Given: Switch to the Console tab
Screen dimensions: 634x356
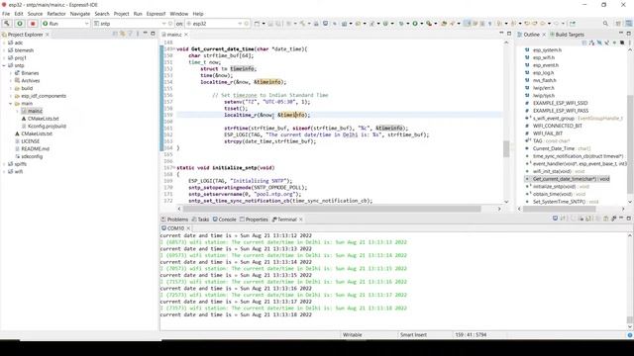Looking at the screenshot, I should pyautogui.click(x=225, y=220).
